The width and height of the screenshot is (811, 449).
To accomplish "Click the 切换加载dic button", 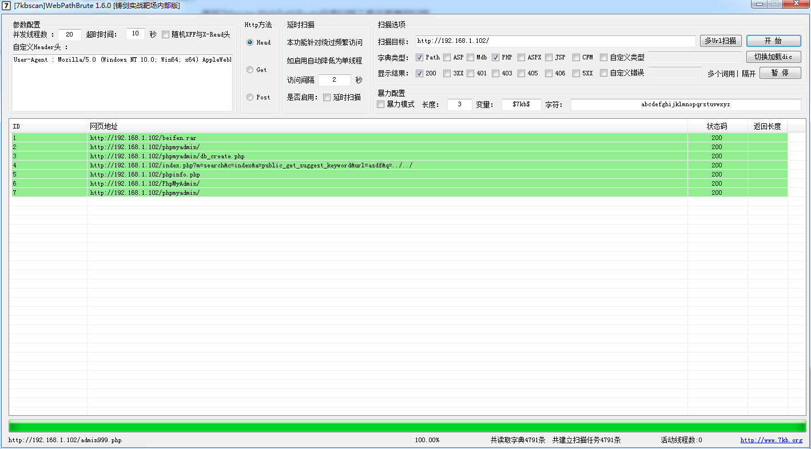I will pyautogui.click(x=773, y=57).
